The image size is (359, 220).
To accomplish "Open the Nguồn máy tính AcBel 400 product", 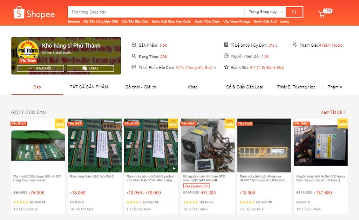I will click(x=321, y=166).
